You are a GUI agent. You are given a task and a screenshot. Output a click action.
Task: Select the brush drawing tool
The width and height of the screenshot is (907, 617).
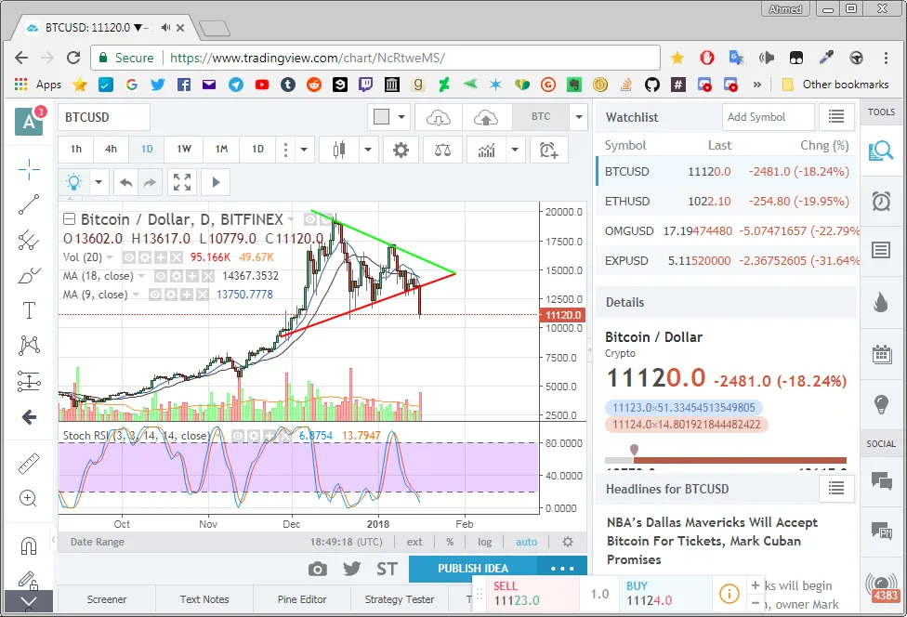coord(28,275)
